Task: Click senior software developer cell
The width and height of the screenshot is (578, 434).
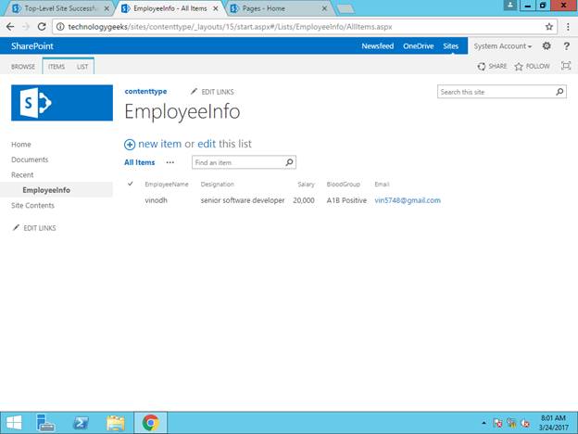Action: [243, 200]
